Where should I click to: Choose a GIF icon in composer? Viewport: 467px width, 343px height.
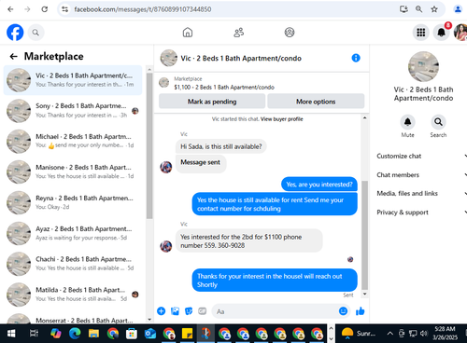(203, 311)
